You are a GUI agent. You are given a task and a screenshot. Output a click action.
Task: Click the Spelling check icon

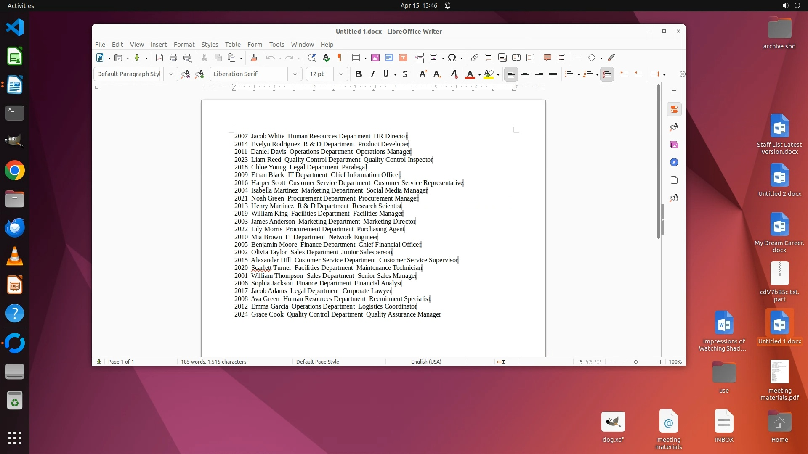click(x=326, y=58)
